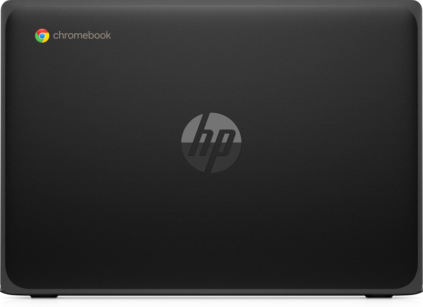423x307 pixels.
Task: Select the chromebook wordmark text
Action: (82, 35)
